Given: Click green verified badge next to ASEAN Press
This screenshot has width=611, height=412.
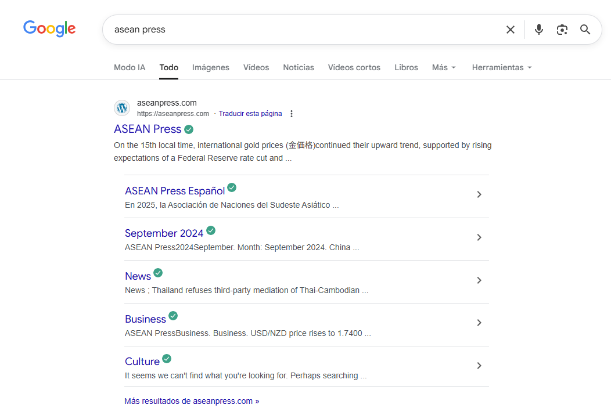Looking at the screenshot, I should click(189, 129).
